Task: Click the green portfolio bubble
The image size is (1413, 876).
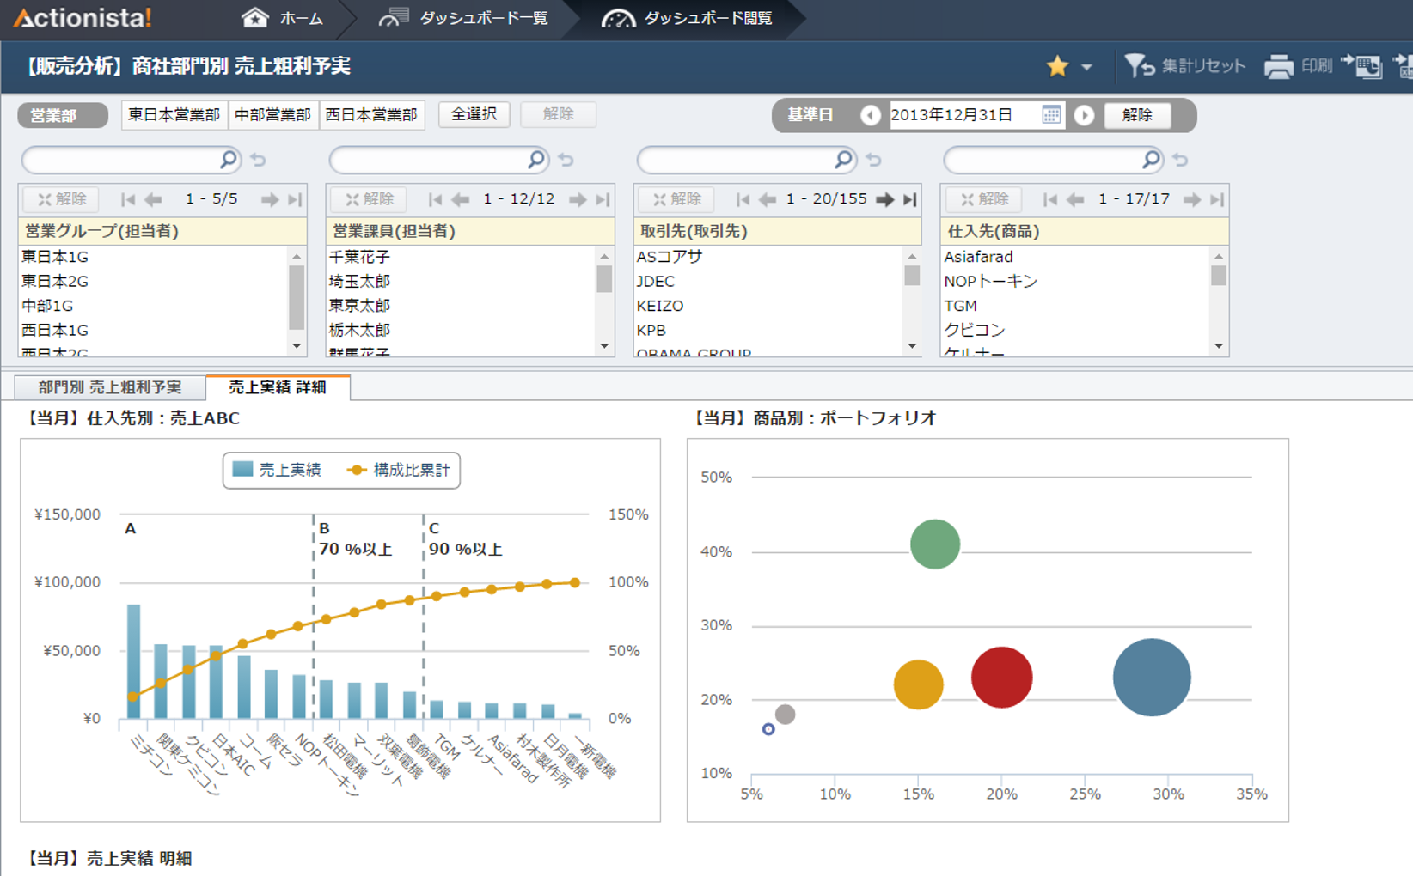Action: tap(935, 544)
